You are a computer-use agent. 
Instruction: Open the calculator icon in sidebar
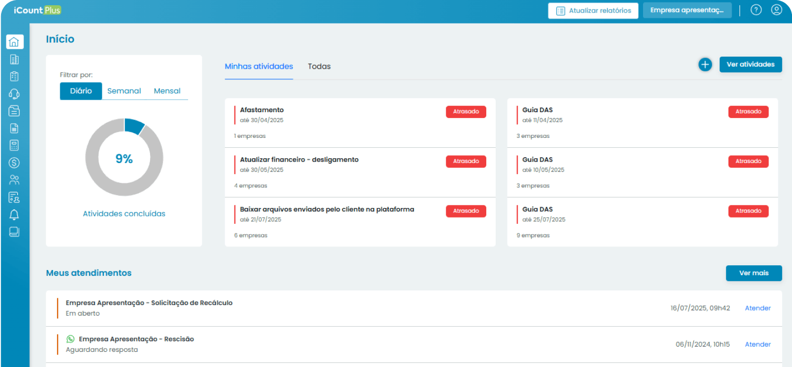click(14, 145)
